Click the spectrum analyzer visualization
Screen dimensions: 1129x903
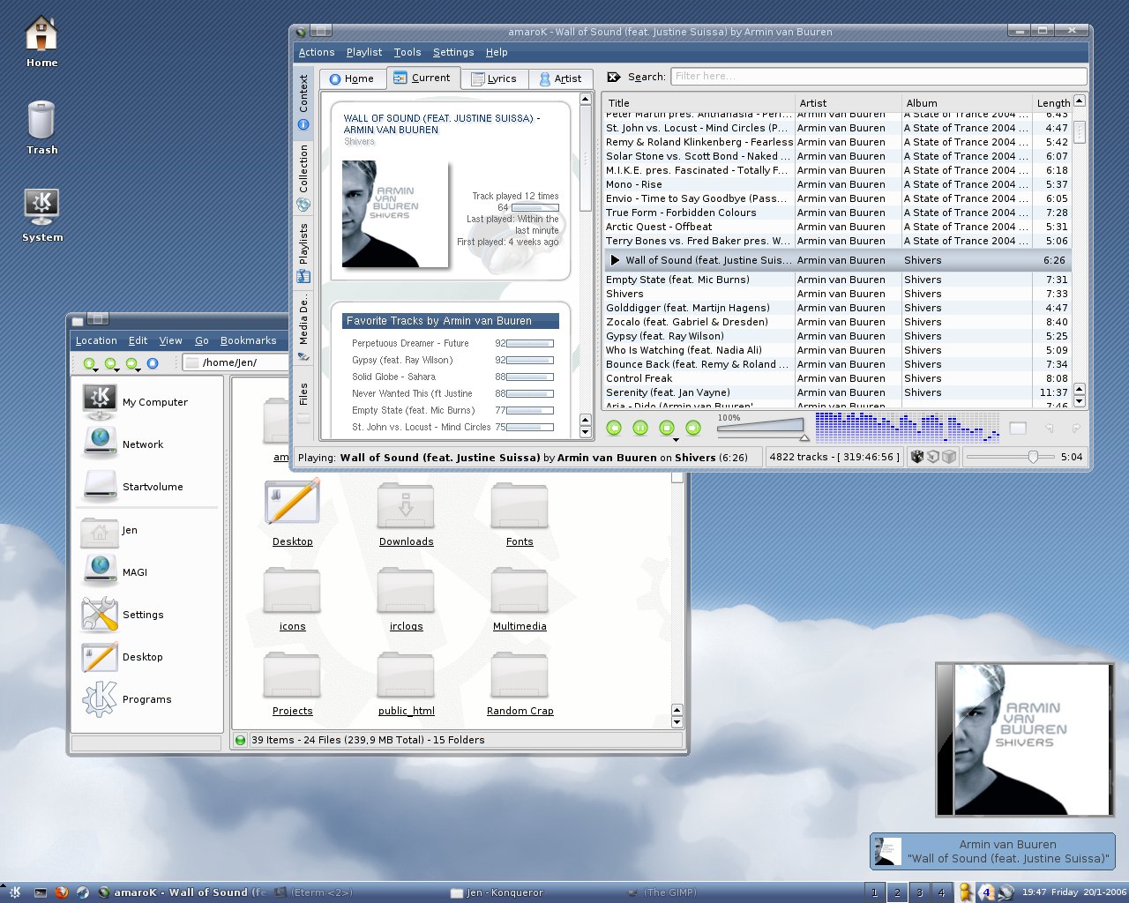point(908,428)
